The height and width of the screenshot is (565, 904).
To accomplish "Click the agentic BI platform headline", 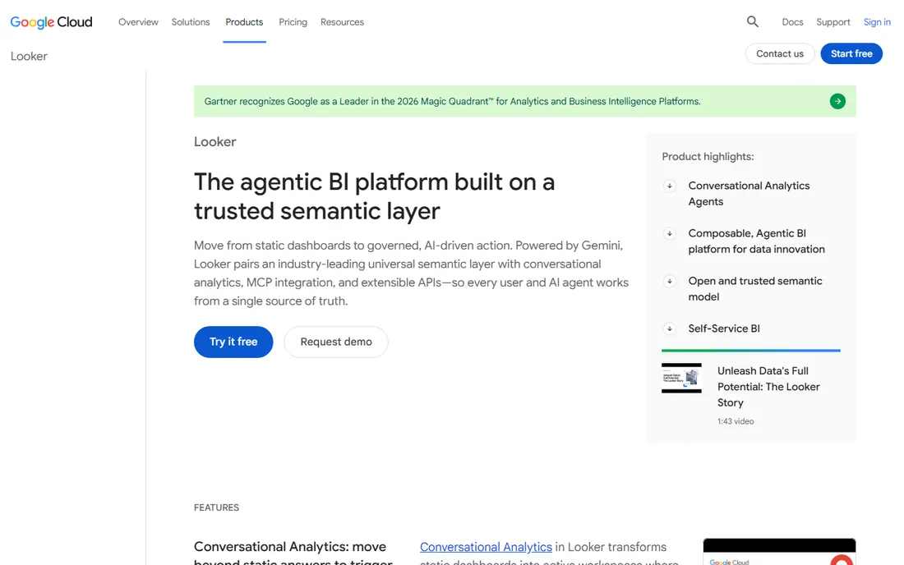I will 374,196.
